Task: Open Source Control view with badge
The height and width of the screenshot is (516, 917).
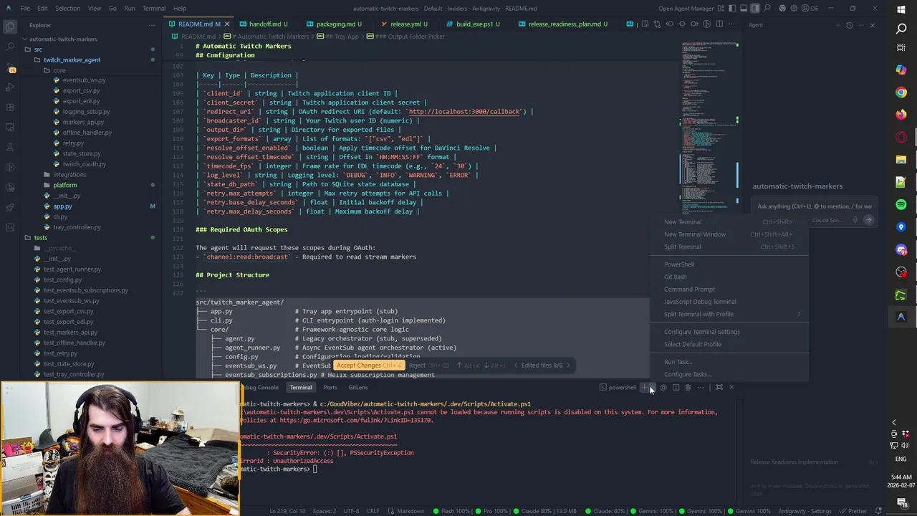Action: pyautogui.click(x=10, y=67)
